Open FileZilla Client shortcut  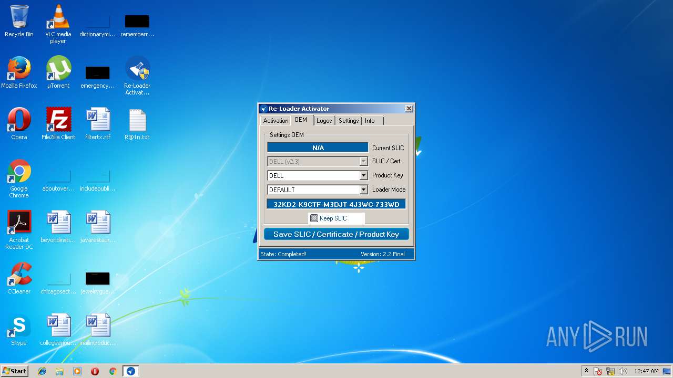[58, 124]
